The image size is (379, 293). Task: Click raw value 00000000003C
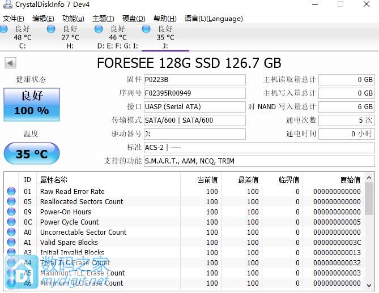337,242
